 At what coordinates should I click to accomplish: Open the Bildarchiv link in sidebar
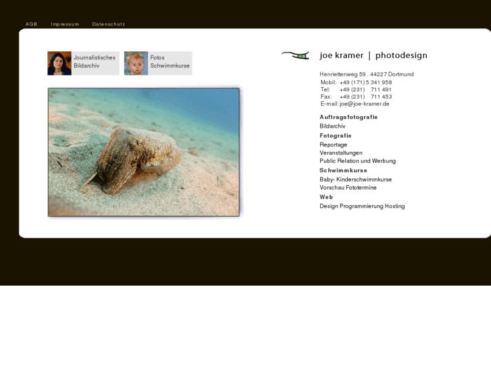point(332,126)
